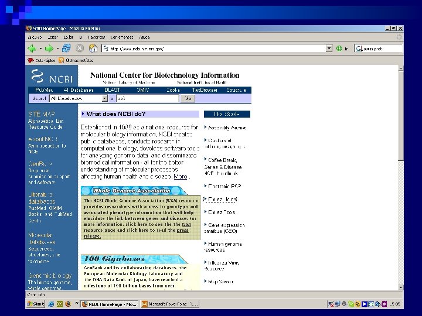Open the Alphabetical List link

46,121
